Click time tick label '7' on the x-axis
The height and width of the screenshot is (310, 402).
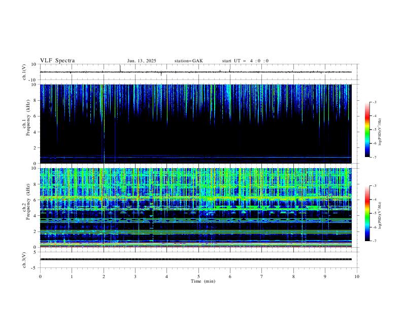point(262,277)
